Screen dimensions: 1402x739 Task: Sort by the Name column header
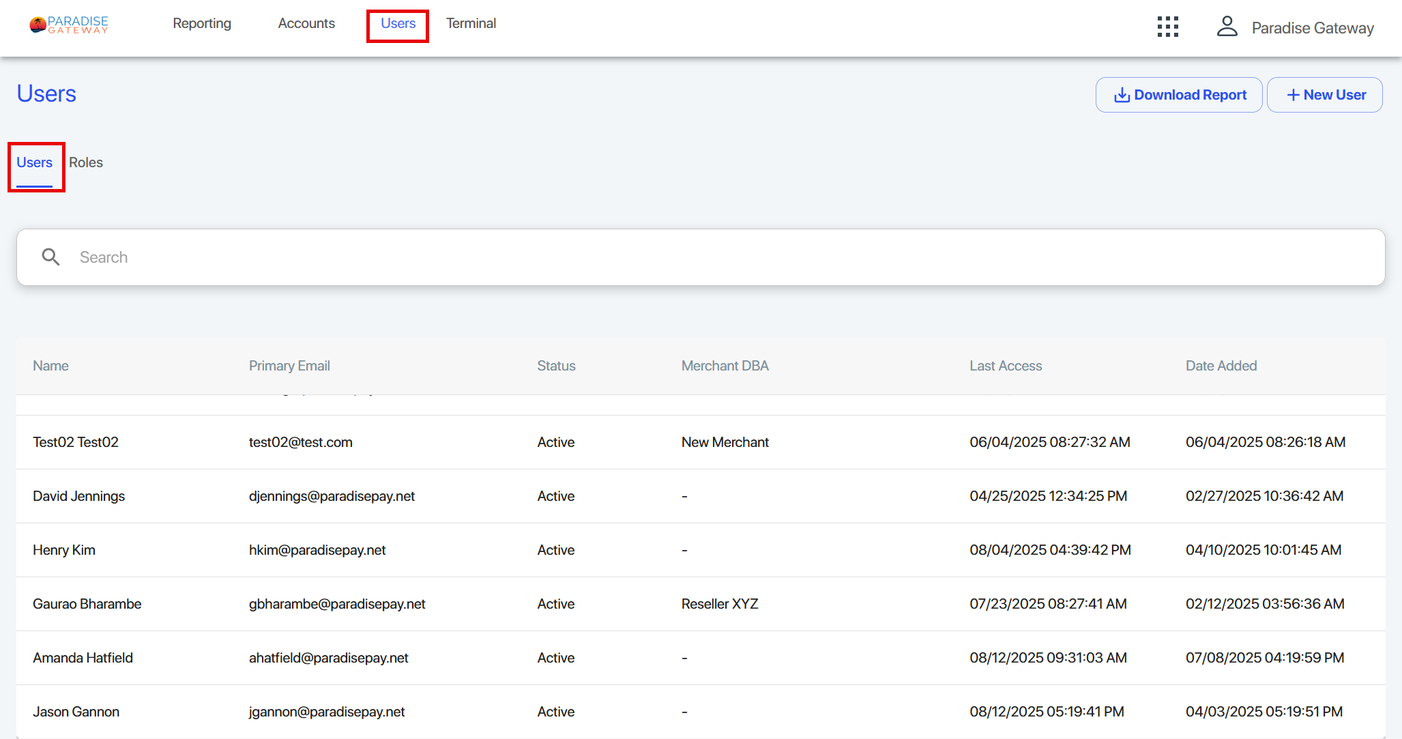point(50,366)
